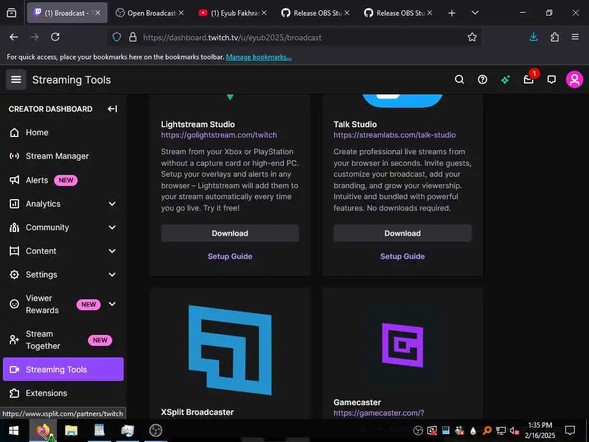Click the Viewer Rewards smiley icon
This screenshot has width=589, height=442.
[x=14, y=304]
